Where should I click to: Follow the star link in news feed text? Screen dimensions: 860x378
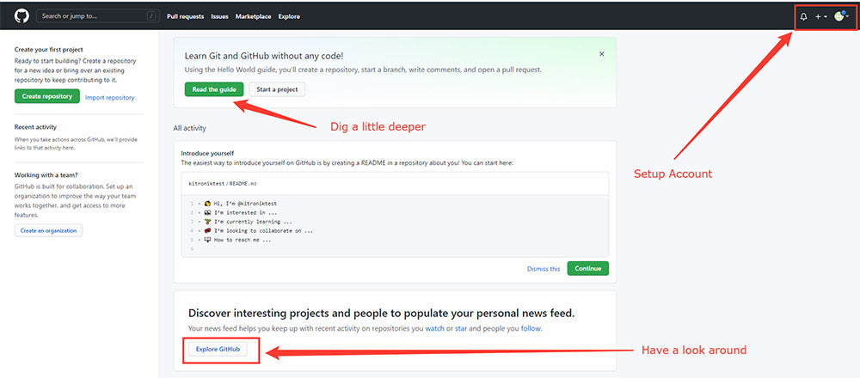click(461, 329)
